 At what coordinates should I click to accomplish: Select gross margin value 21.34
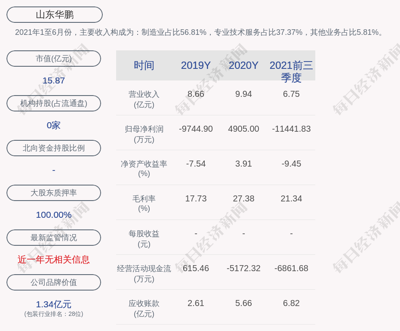tap(291, 198)
